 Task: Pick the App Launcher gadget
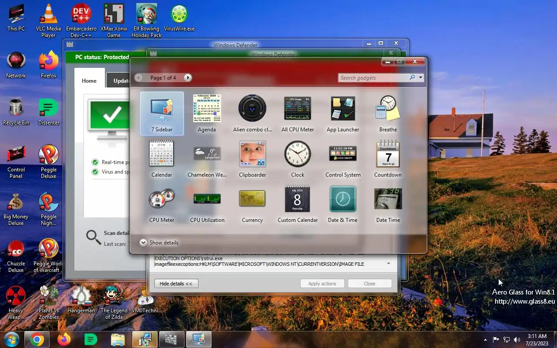click(343, 113)
